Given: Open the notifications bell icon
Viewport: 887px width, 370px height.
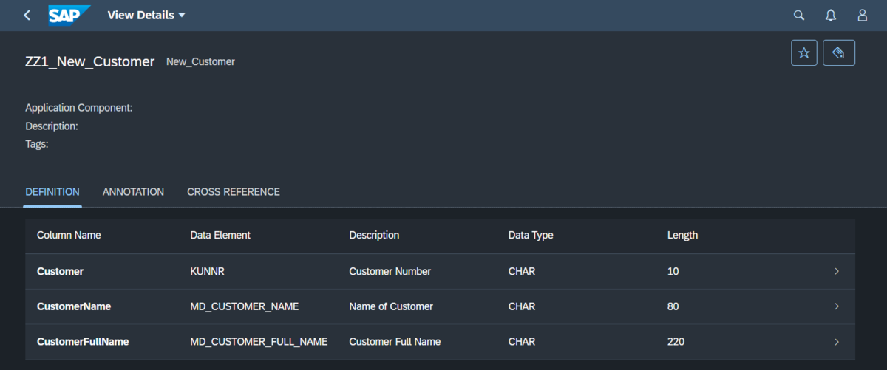Looking at the screenshot, I should 830,15.
